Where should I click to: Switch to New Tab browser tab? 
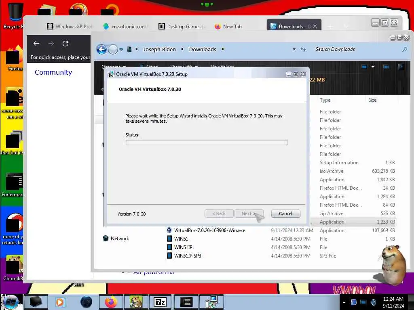coord(228,26)
